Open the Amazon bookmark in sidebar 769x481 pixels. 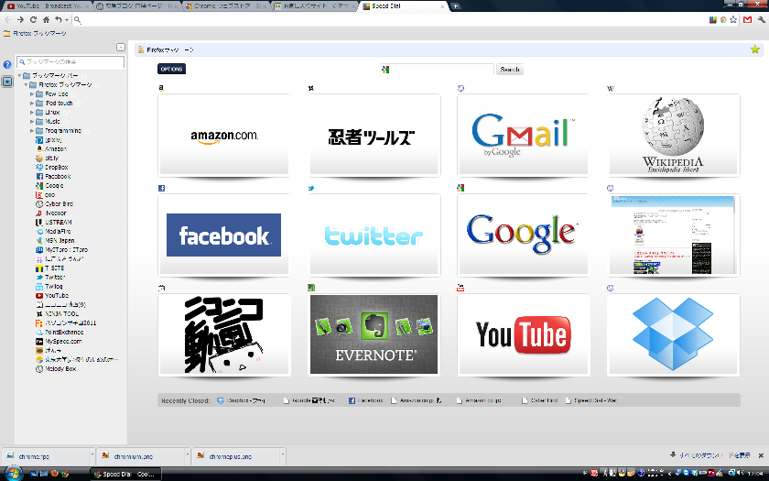click(x=51, y=148)
